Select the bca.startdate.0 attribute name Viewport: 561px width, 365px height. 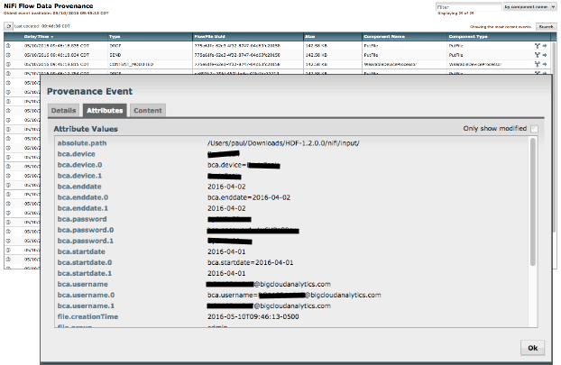tap(85, 262)
